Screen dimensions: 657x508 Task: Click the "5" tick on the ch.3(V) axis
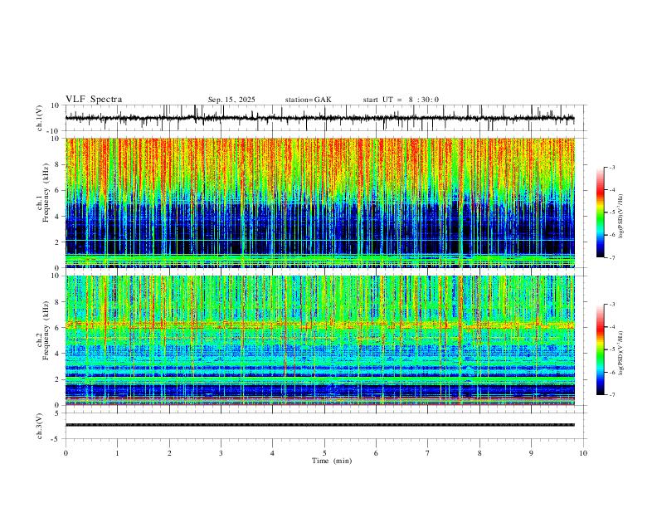[x=58, y=413]
